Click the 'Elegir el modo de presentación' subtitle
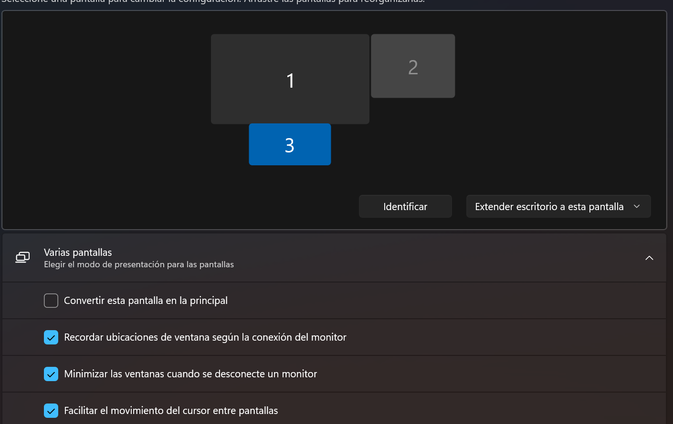 pos(139,264)
